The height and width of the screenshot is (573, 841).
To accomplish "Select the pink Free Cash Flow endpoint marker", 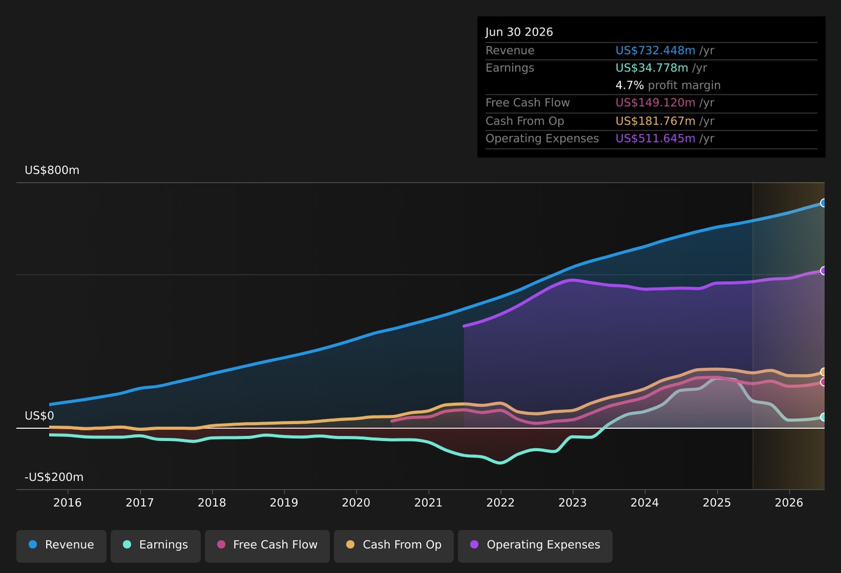I will click(x=823, y=382).
